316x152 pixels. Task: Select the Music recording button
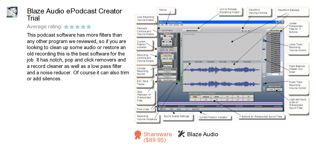click(x=170, y=58)
